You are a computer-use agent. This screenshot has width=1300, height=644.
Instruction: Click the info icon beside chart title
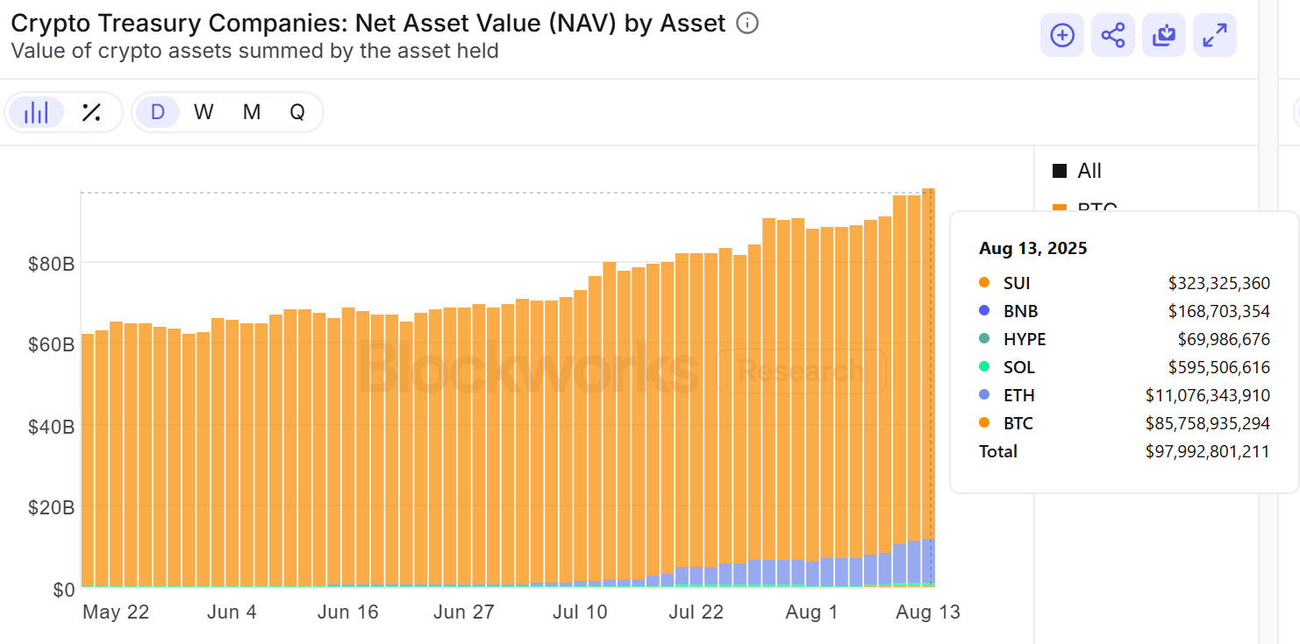click(747, 24)
